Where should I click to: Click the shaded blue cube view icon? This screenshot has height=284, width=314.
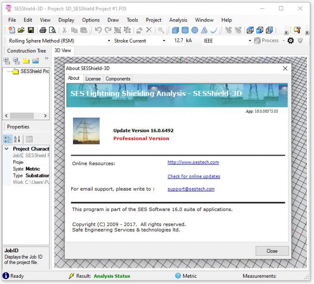[260, 30]
